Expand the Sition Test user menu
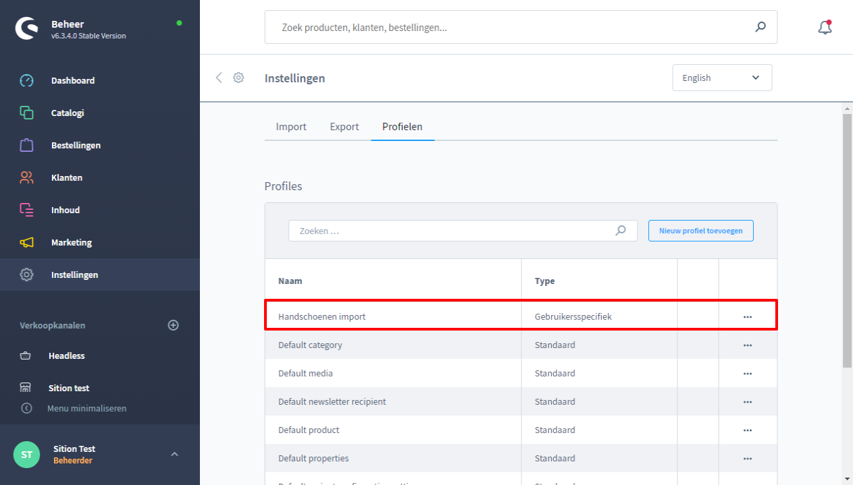Viewport: 853px width, 485px height. pyautogui.click(x=174, y=454)
